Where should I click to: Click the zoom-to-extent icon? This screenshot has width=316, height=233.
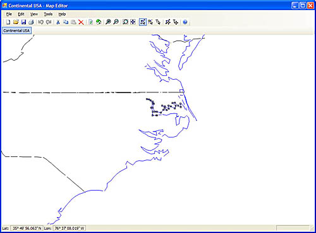125,22
